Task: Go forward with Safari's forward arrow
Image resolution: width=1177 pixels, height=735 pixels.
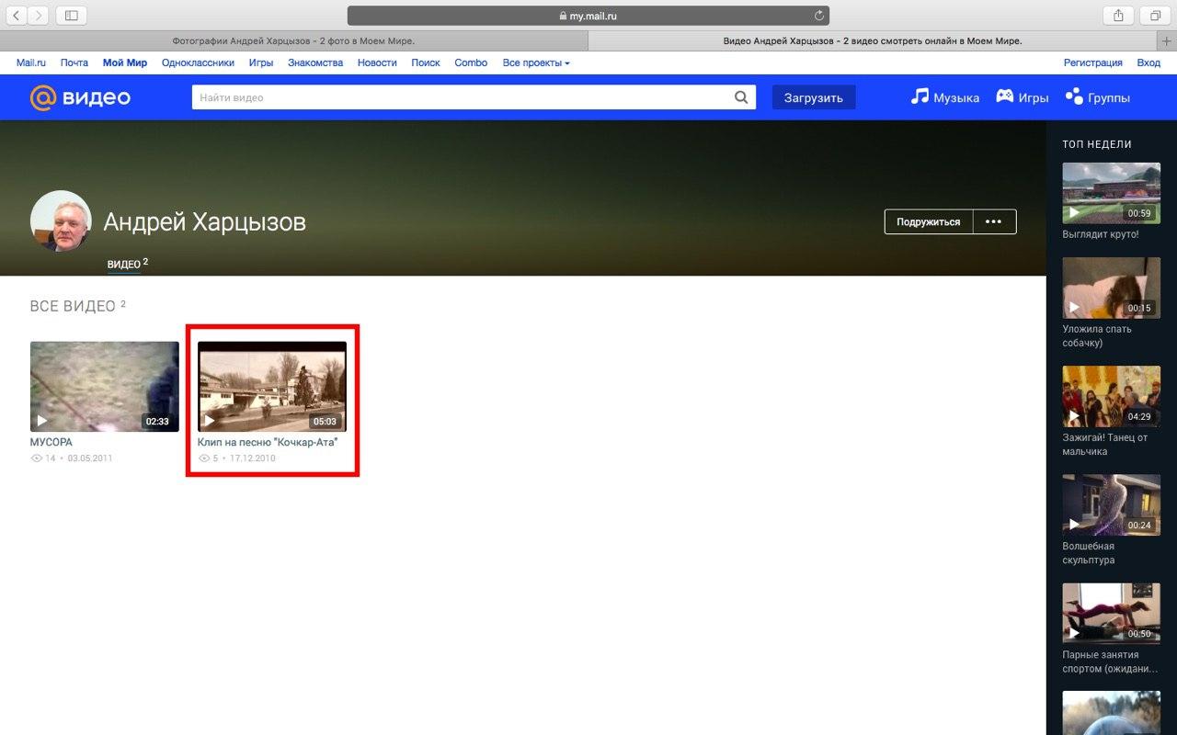Action: tap(39, 16)
